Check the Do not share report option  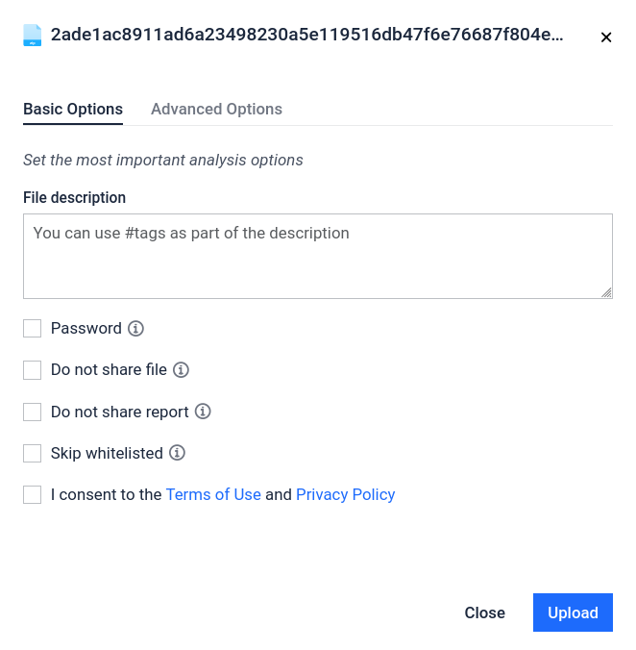33,412
